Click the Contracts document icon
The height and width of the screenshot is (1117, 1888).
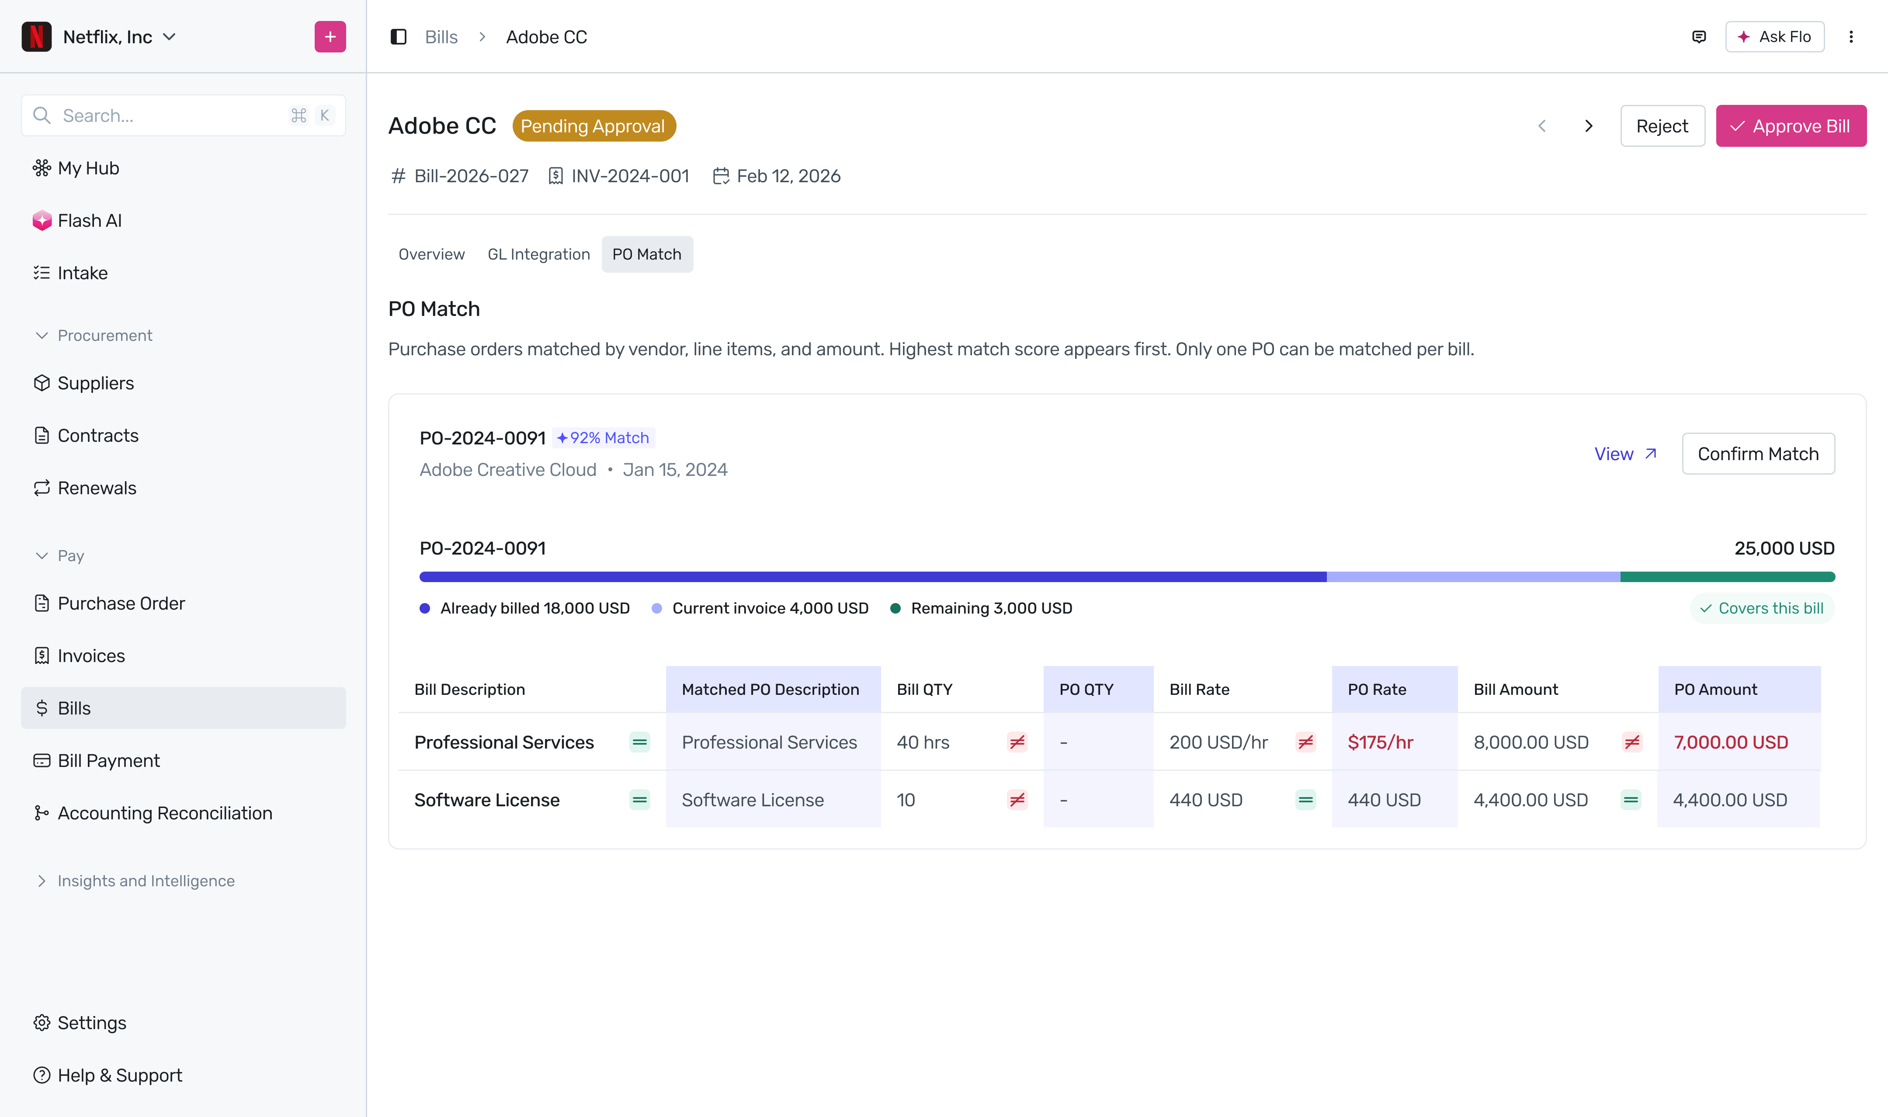tap(42, 436)
